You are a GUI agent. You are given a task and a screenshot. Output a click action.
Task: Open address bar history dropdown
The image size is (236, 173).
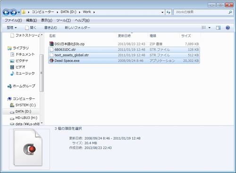click(162, 12)
